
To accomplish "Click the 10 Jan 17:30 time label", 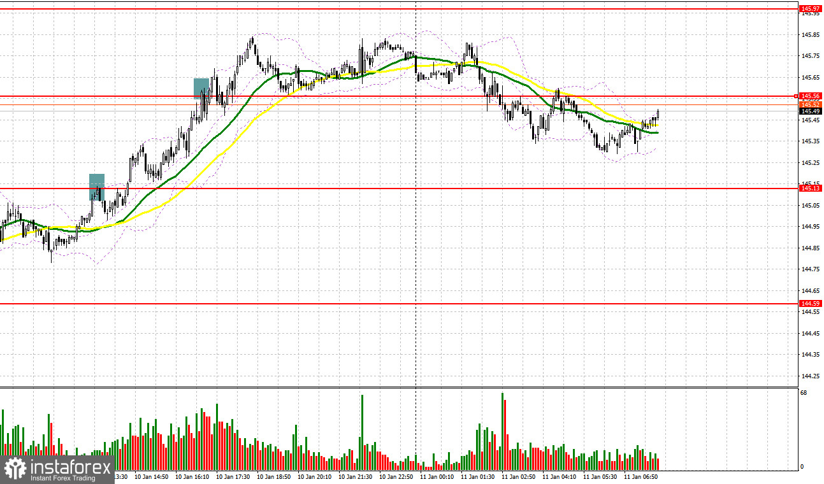I will point(234,476).
